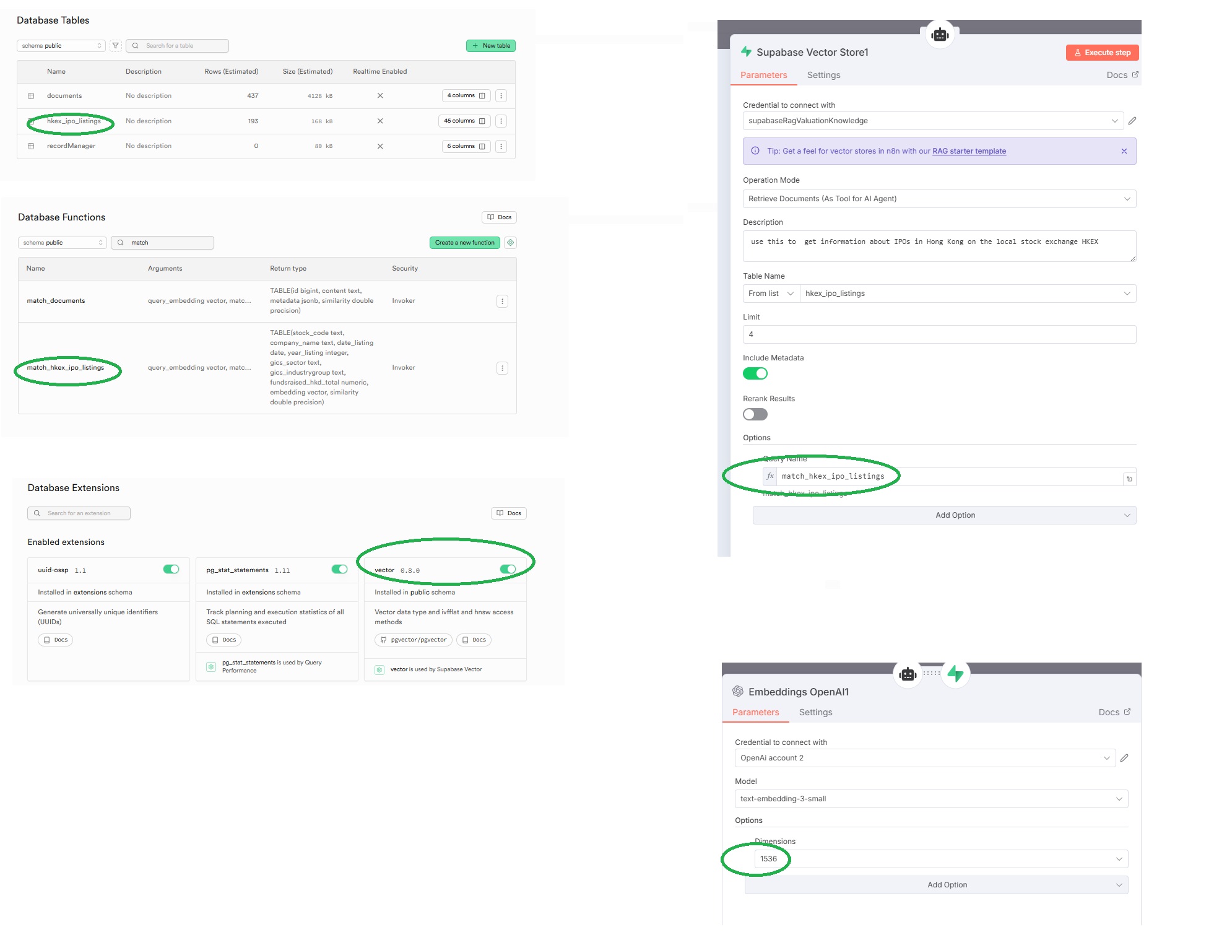Click the Supabase Vector usage icon under vector card
The height and width of the screenshot is (940, 1227).
379,669
